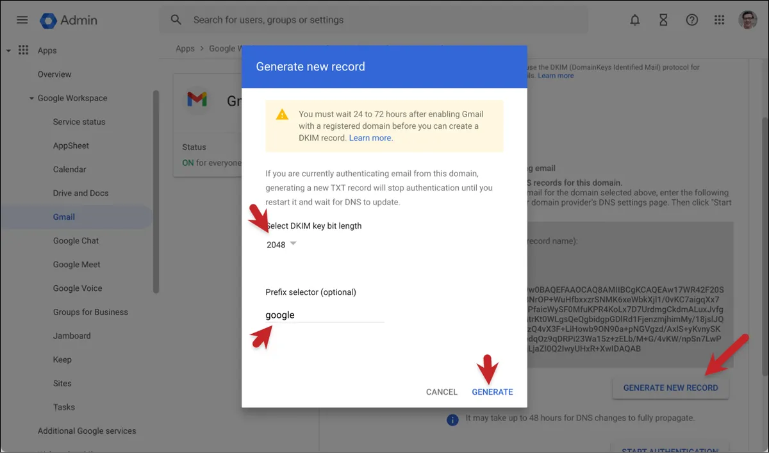Open the Google apps grid

point(720,20)
